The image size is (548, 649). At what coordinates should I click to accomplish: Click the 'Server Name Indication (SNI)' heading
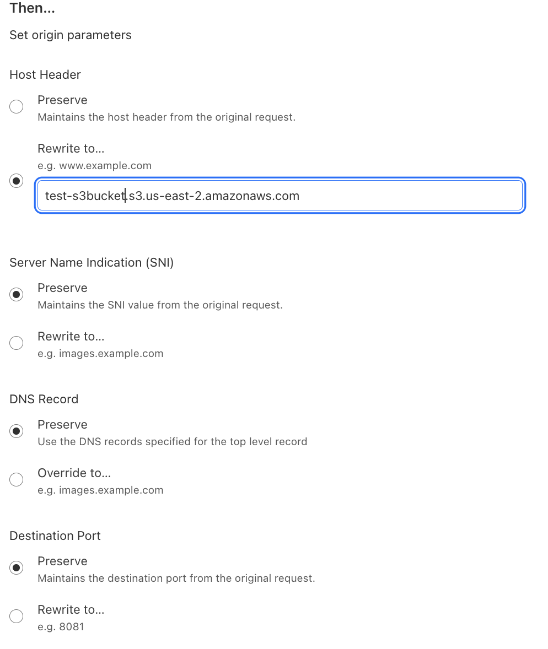[x=92, y=263]
